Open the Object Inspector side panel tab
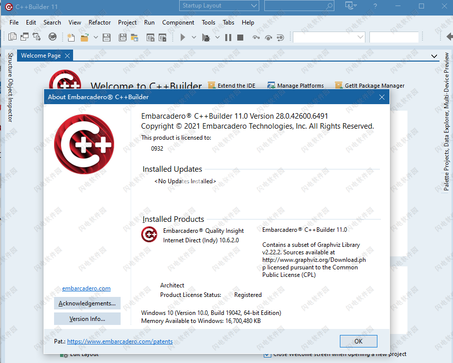The image size is (453, 363). point(11,100)
